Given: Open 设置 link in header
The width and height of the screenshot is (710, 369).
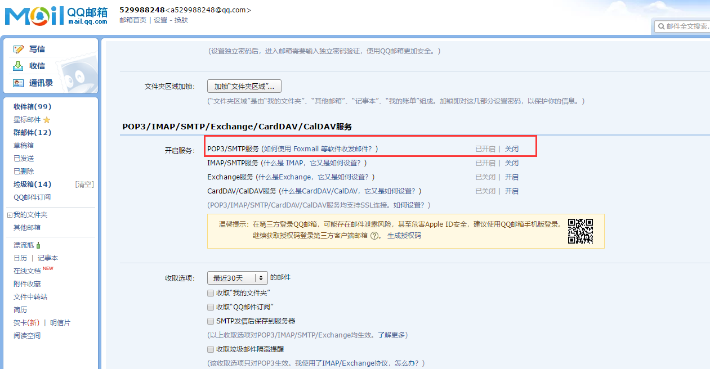Looking at the screenshot, I should pos(160,20).
